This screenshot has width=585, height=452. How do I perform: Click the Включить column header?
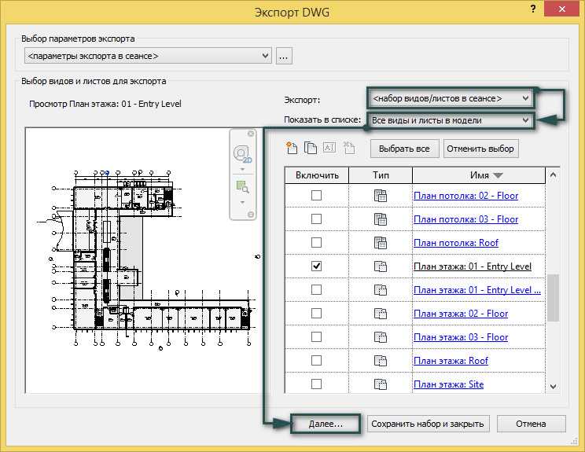pyautogui.click(x=317, y=175)
